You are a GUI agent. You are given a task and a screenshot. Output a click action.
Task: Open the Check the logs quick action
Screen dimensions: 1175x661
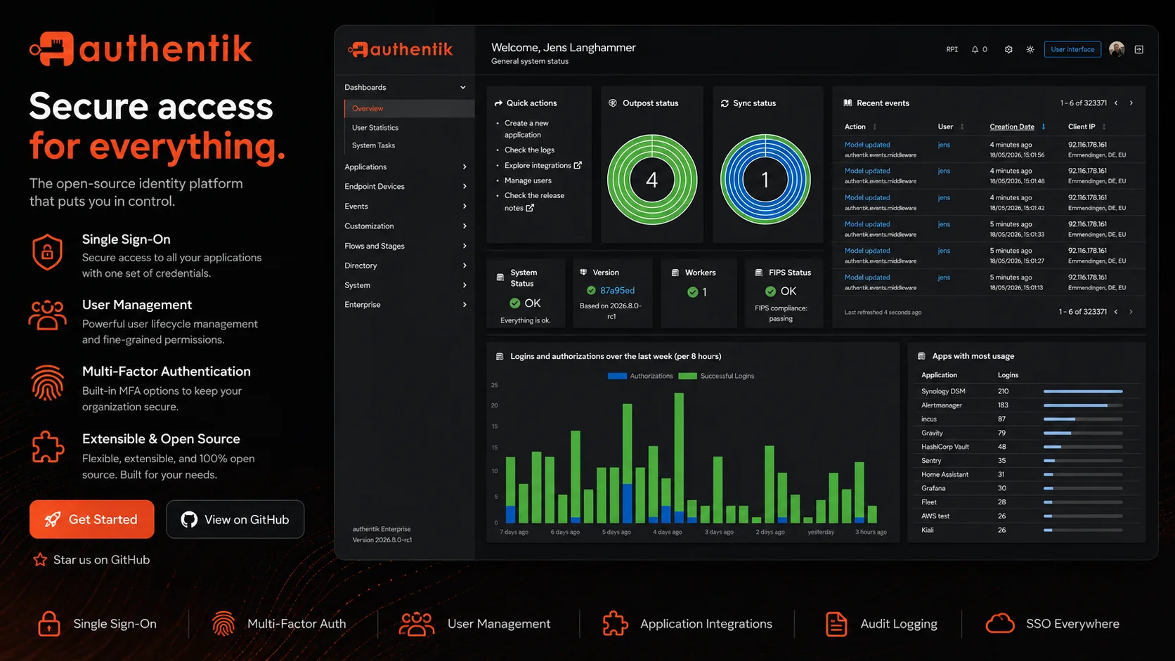529,150
